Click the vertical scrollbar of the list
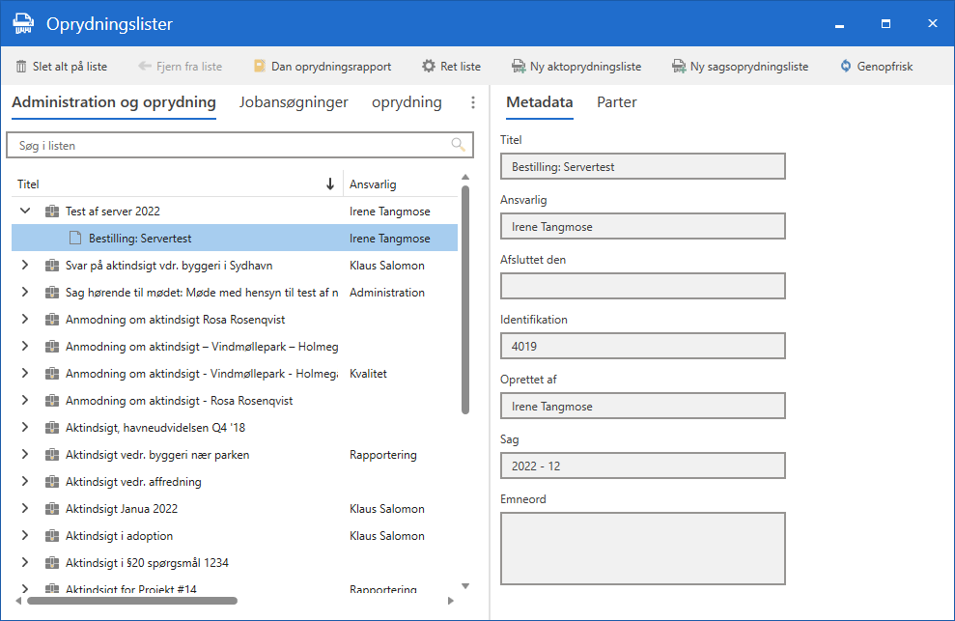The image size is (955, 621). pyautogui.click(x=465, y=299)
